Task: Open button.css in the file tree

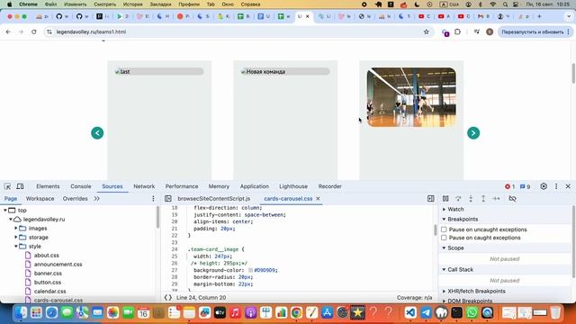Action: pyautogui.click(x=48, y=283)
